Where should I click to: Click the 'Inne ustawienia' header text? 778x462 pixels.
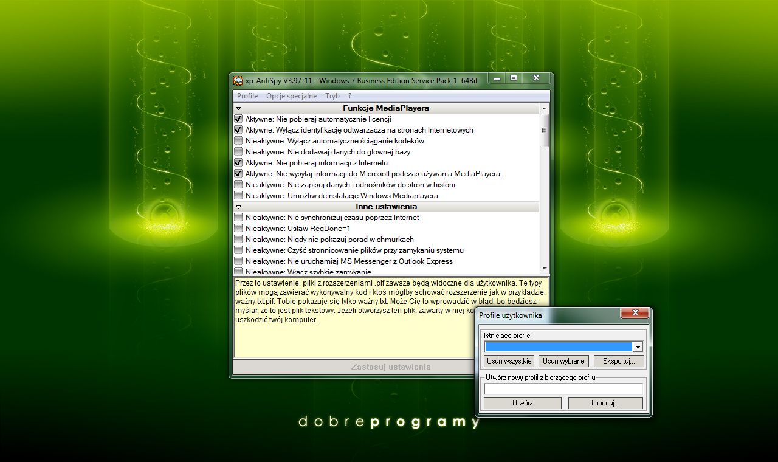[387, 207]
